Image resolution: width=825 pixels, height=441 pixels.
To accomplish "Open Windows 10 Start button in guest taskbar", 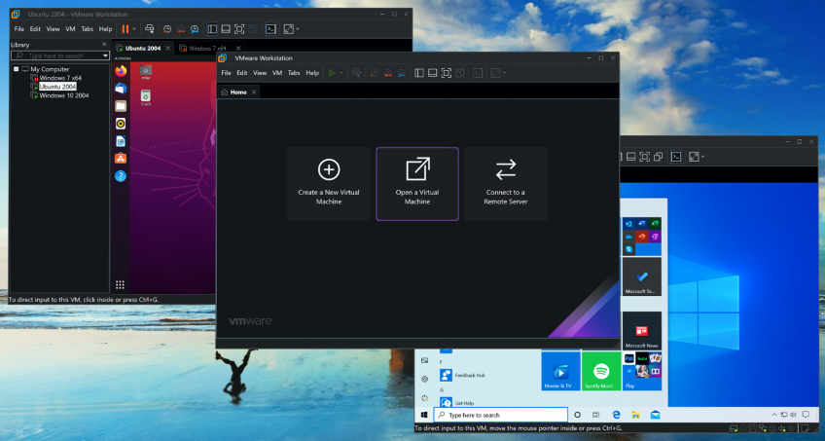I will 424,415.
